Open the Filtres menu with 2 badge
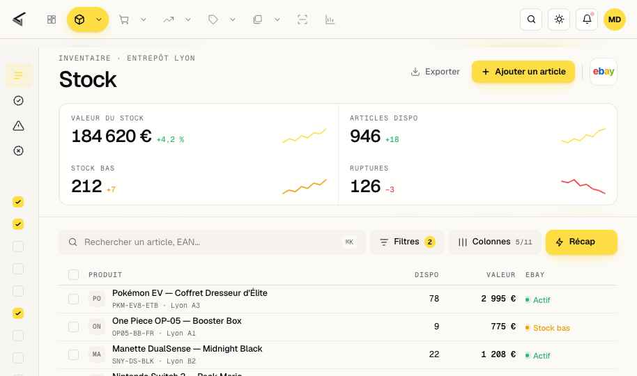 (x=407, y=242)
